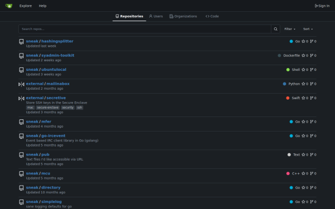Click the C++ language color dot on mcu
The image size is (335, 209).
[x=288, y=173]
